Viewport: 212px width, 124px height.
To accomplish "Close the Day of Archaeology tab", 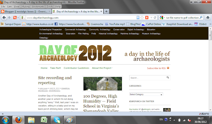I will coord(101,12).
